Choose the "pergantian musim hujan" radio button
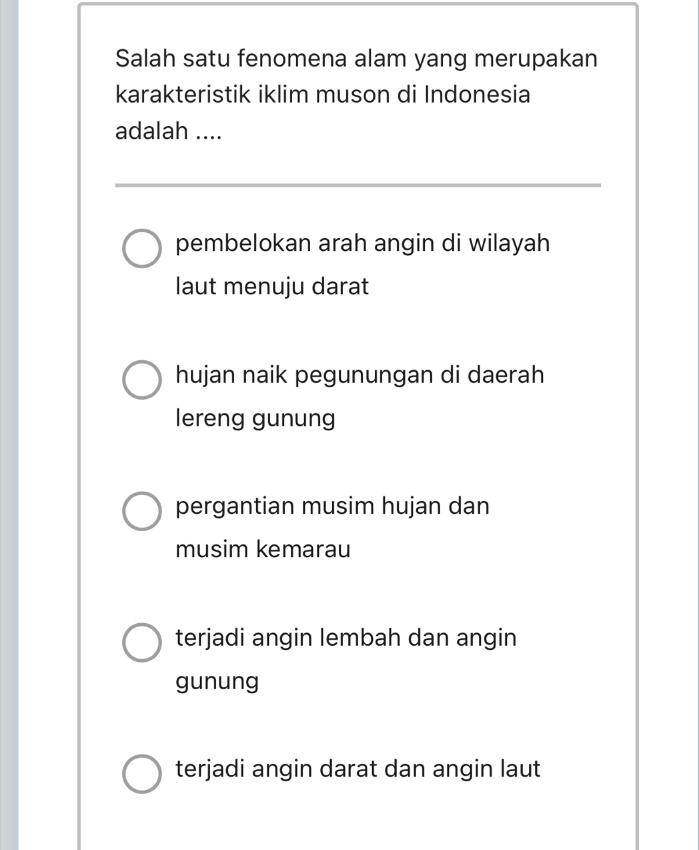 point(142,512)
